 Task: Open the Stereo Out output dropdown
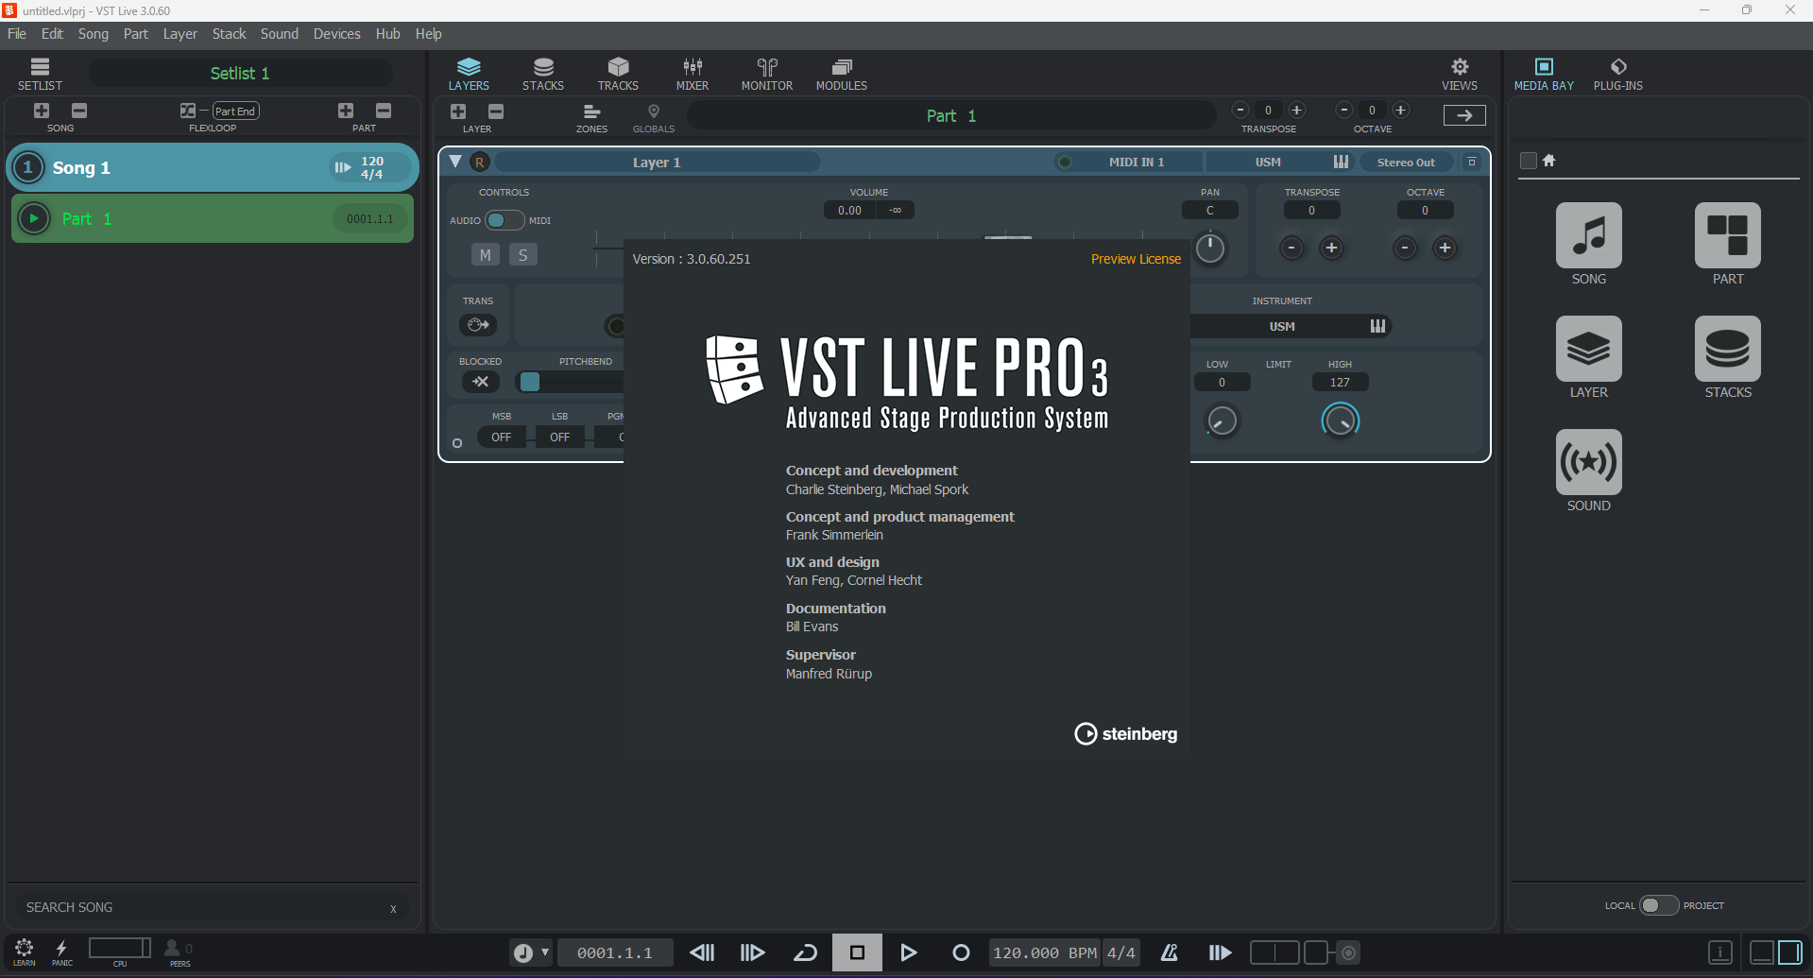1405,163
